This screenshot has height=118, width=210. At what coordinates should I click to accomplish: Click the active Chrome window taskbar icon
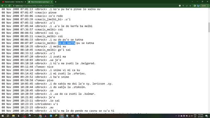coord(62,116)
